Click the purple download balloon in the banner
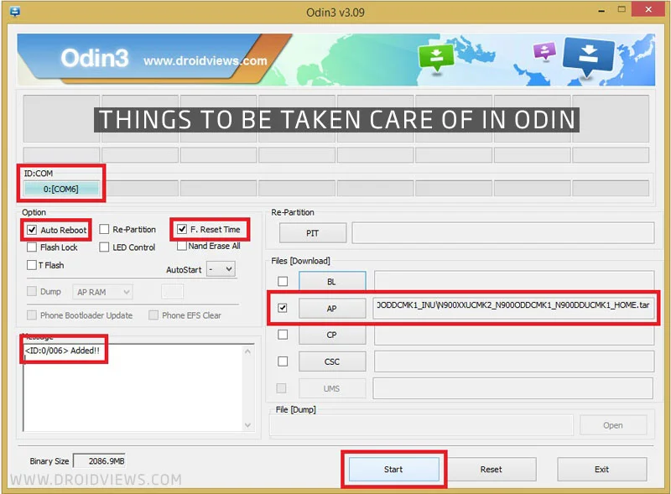This screenshot has height=494, width=671. [544, 51]
